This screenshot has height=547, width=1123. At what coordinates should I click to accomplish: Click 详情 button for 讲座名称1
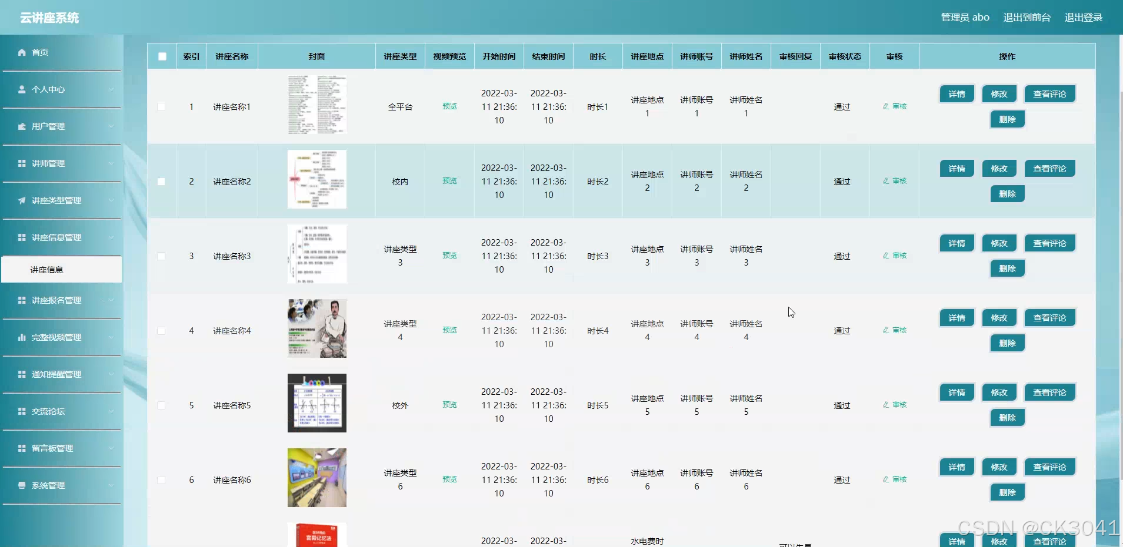957,94
